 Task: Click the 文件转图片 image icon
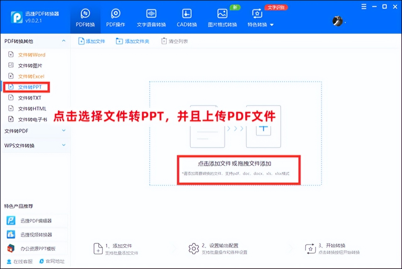tap(11, 65)
